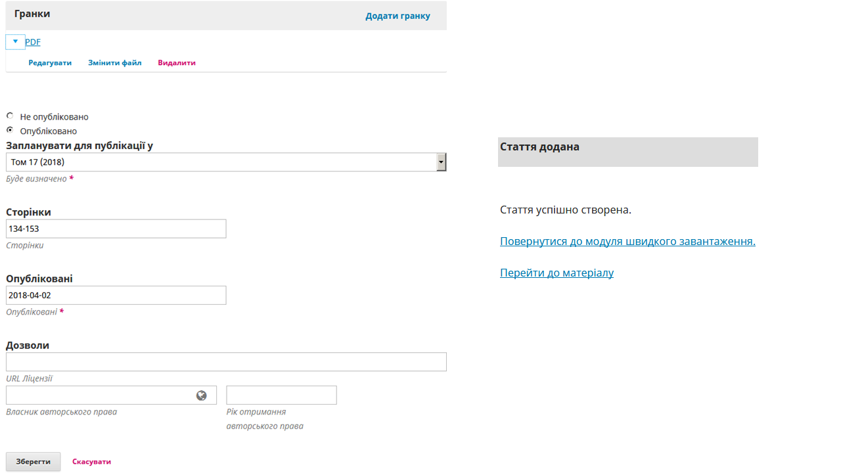Click the license URL input field
Screen dimensions: 841x473
click(226, 362)
